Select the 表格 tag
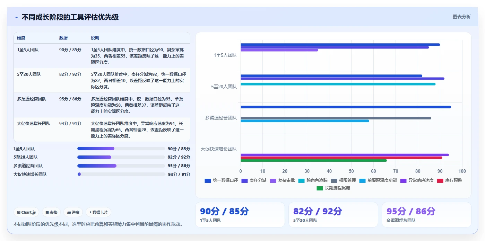The width and height of the screenshot is (485, 241). click(x=52, y=212)
